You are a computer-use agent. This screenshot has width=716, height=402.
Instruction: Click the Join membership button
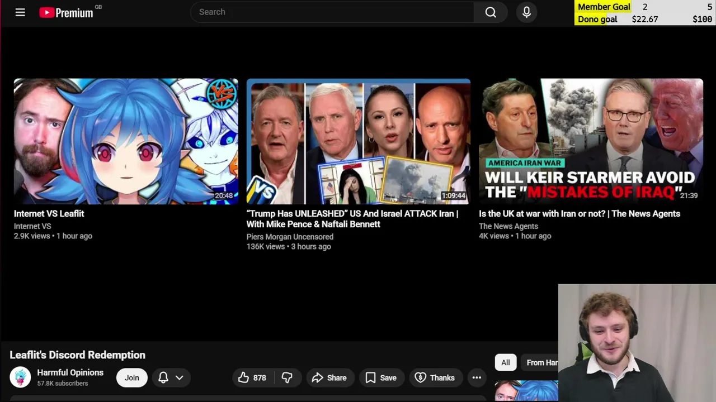132,378
